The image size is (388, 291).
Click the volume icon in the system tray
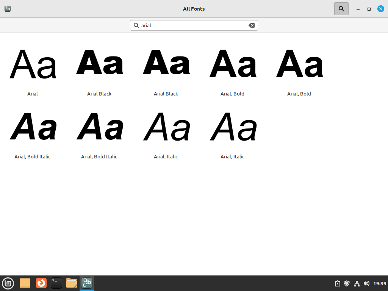[x=366, y=283]
